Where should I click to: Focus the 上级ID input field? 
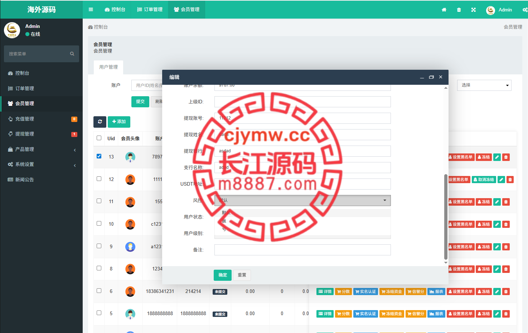click(x=302, y=102)
